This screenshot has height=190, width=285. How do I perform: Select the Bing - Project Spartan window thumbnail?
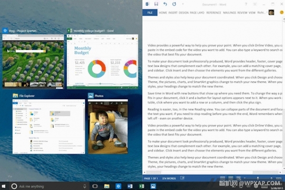click(33, 61)
